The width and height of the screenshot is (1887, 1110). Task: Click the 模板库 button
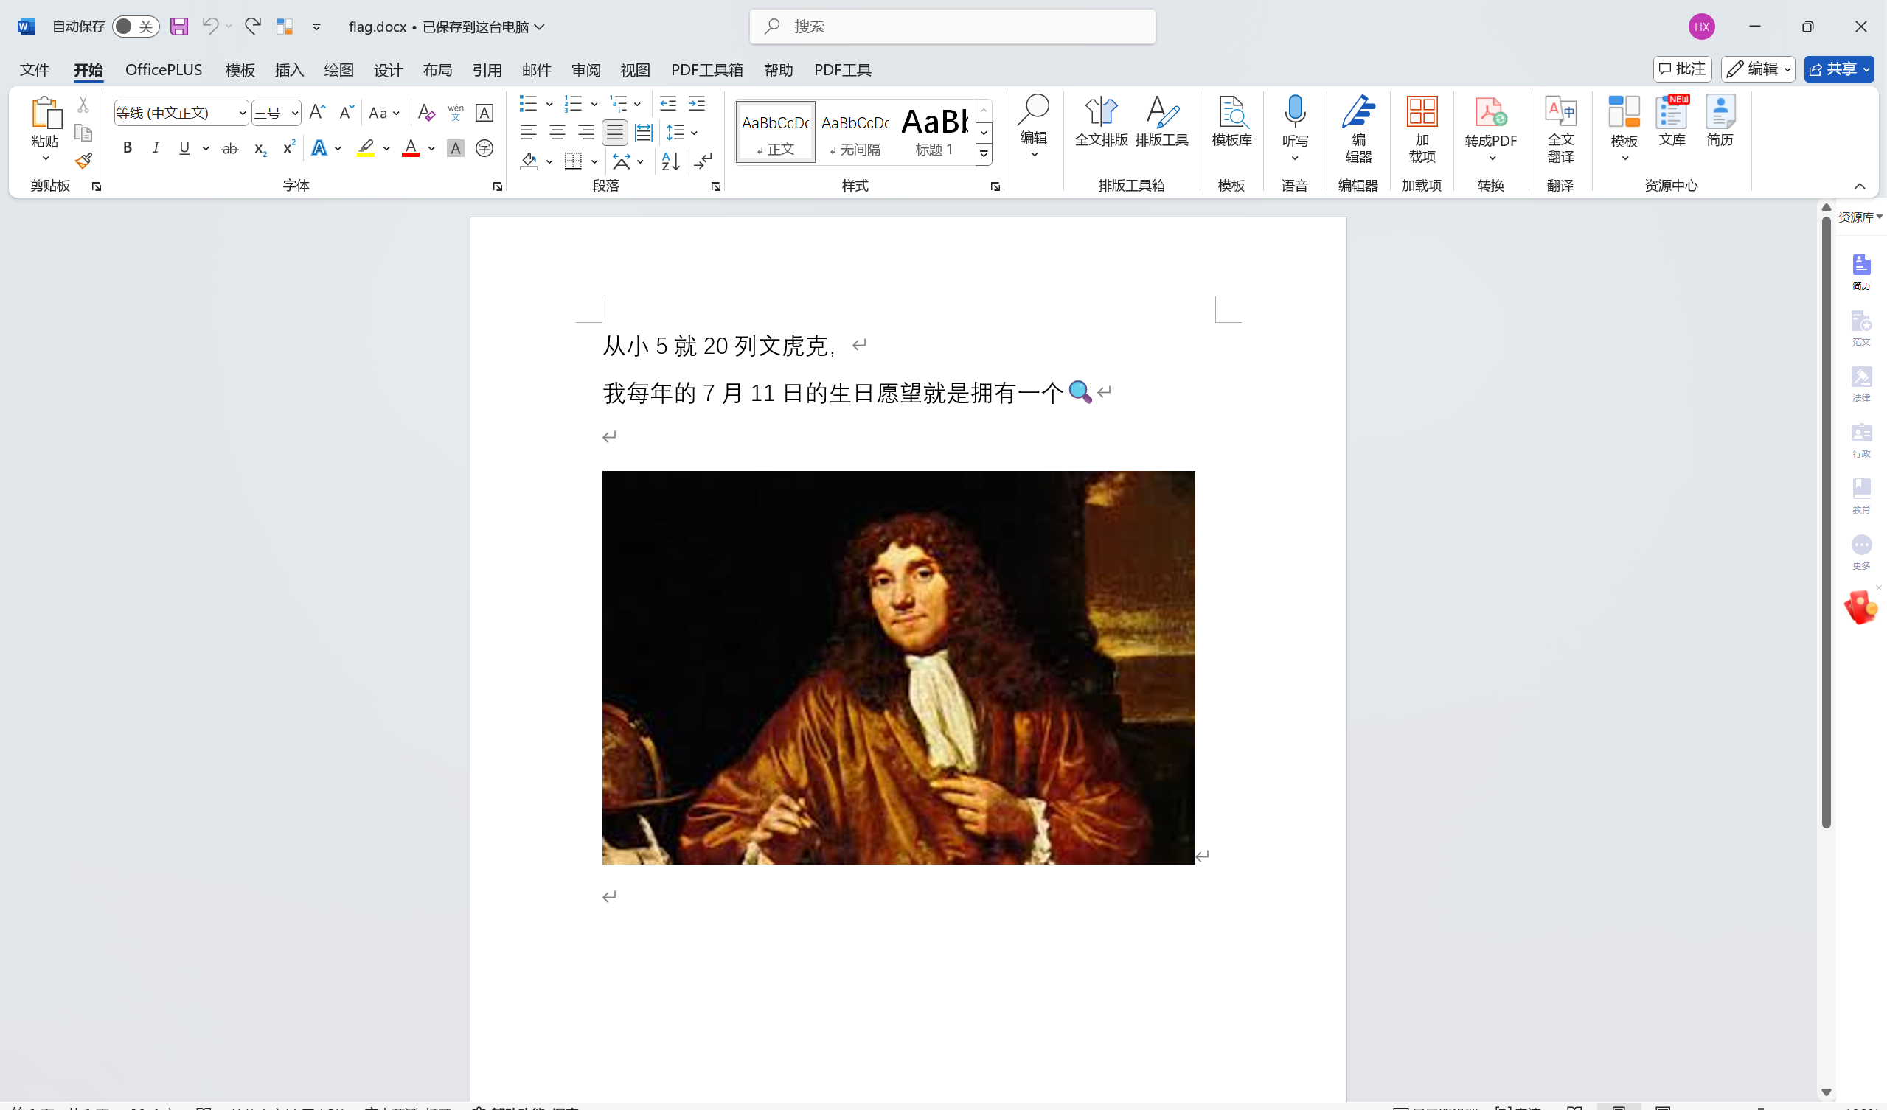1231,122
